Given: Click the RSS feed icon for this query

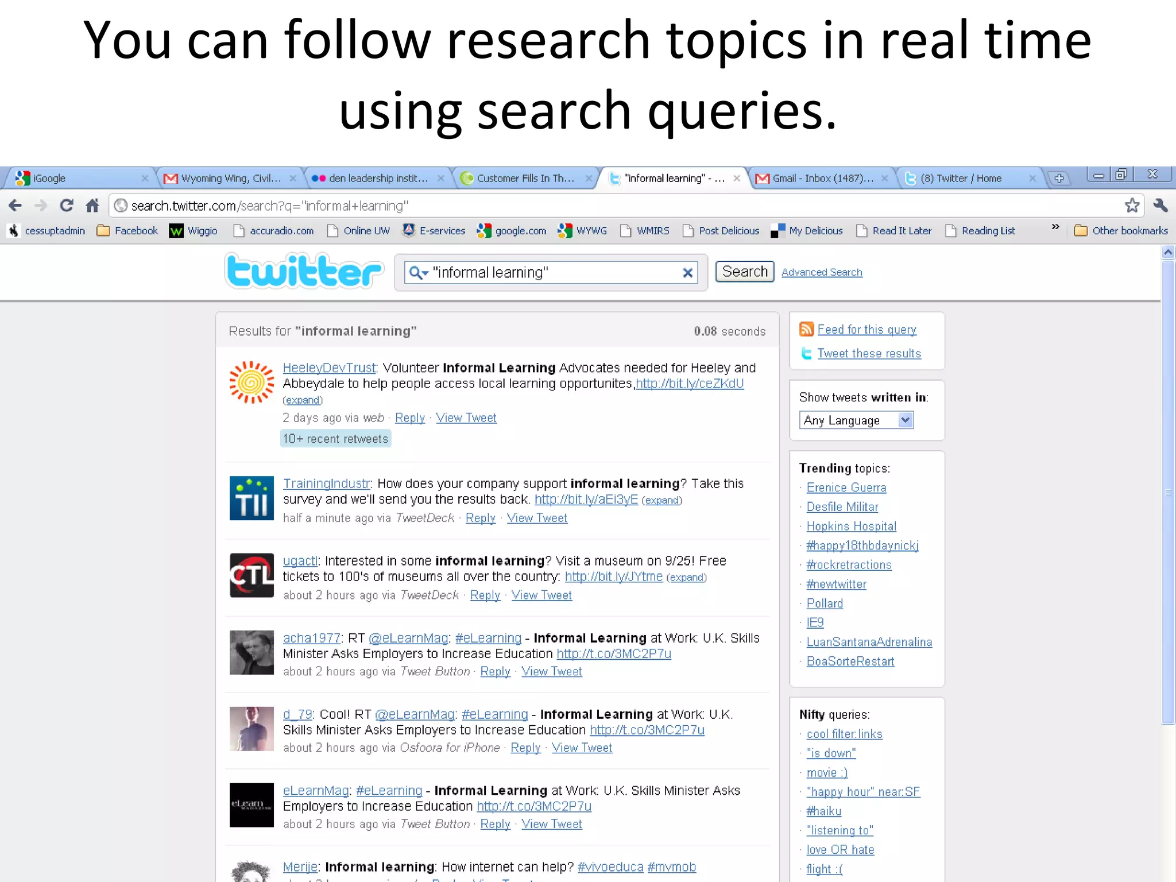Looking at the screenshot, I should (x=806, y=329).
